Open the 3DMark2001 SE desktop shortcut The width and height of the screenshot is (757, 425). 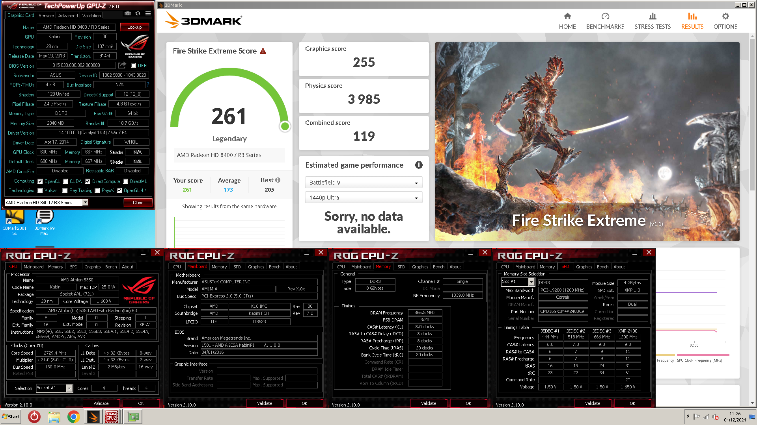pyautogui.click(x=15, y=223)
